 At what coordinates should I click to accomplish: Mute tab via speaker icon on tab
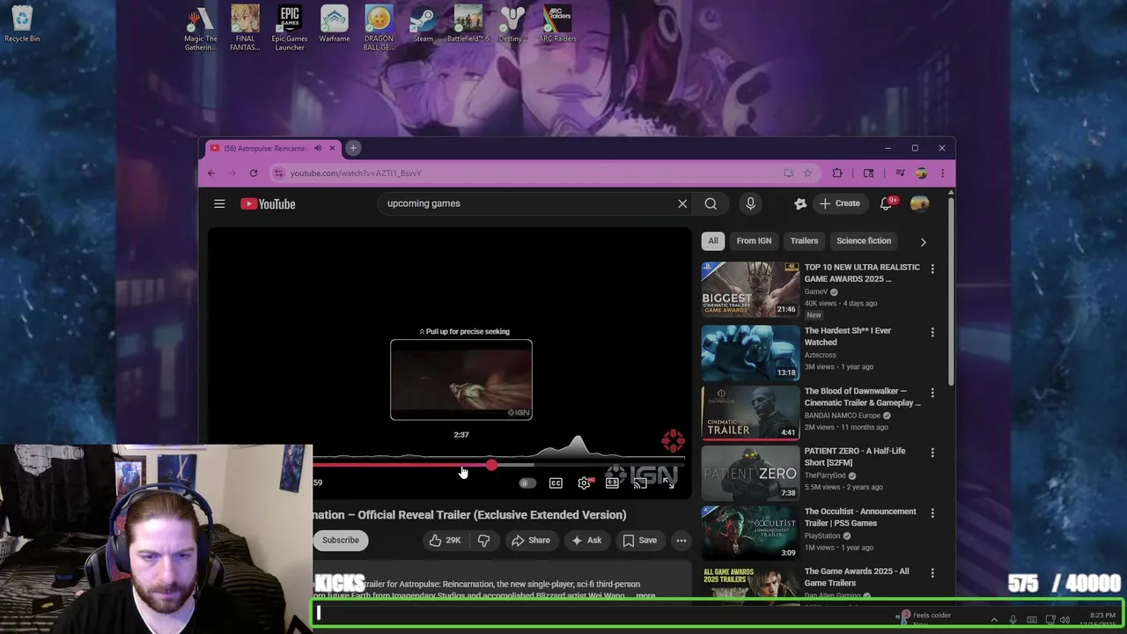point(318,148)
